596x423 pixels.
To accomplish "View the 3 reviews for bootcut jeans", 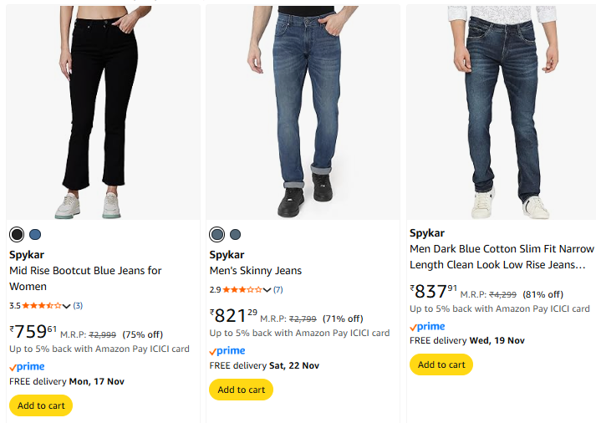I will tap(78, 306).
